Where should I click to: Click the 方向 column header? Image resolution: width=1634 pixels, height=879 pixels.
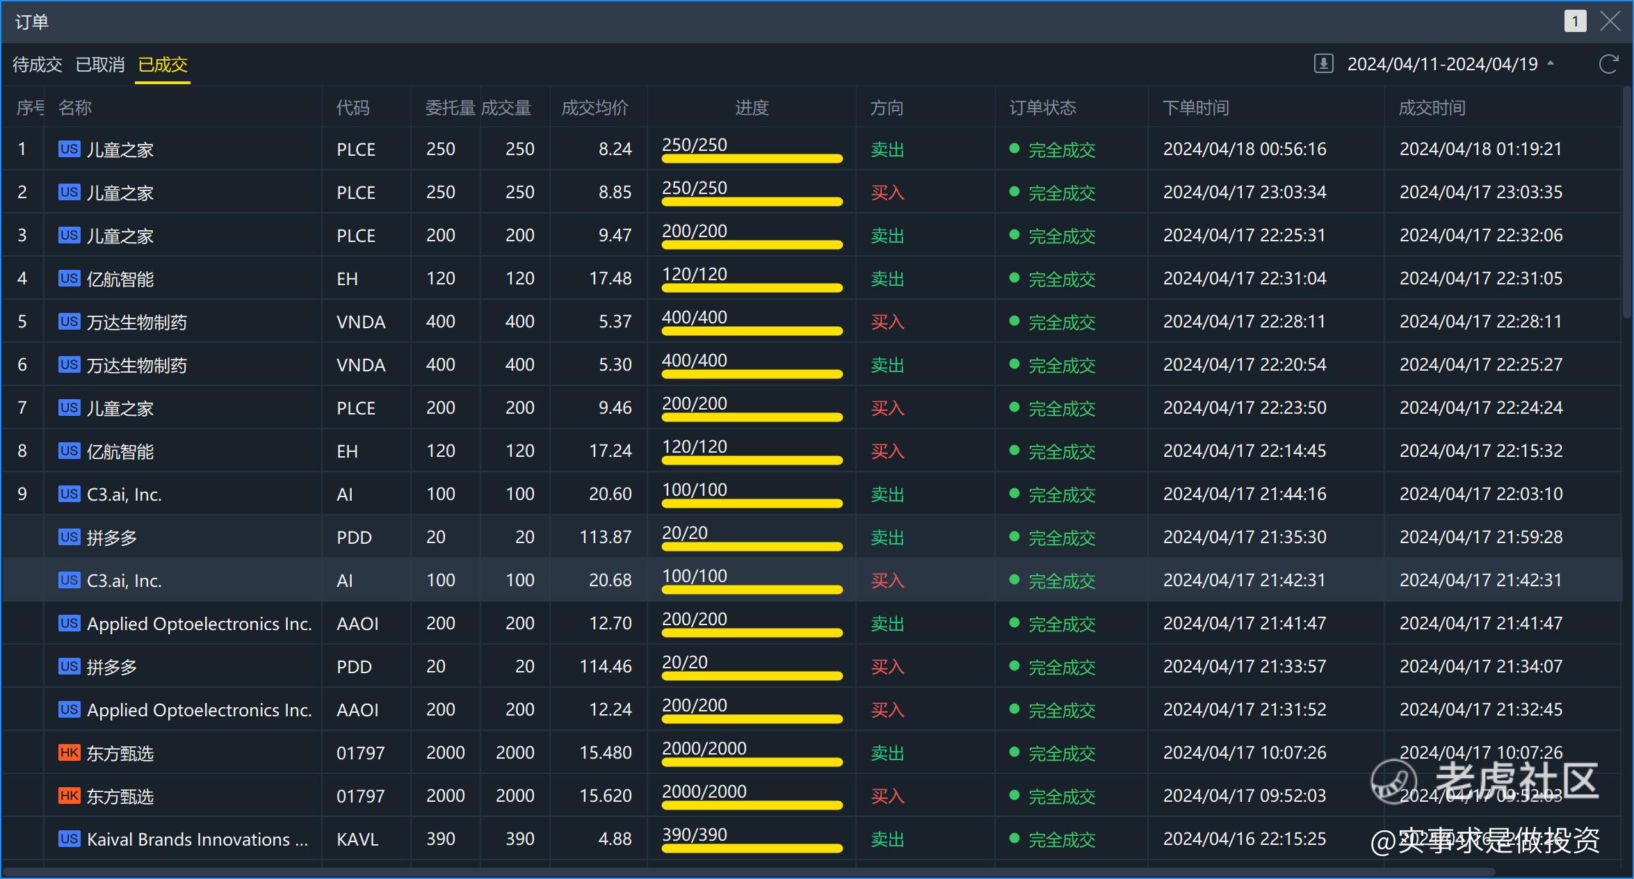pyautogui.click(x=887, y=108)
